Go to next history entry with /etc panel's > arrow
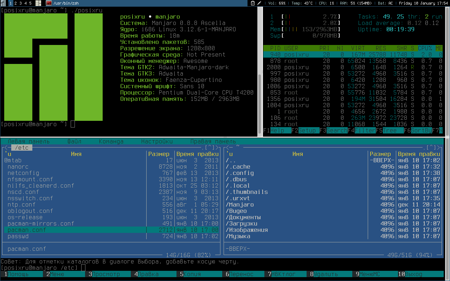The width and height of the screenshot is (450, 281). tap(217, 148)
